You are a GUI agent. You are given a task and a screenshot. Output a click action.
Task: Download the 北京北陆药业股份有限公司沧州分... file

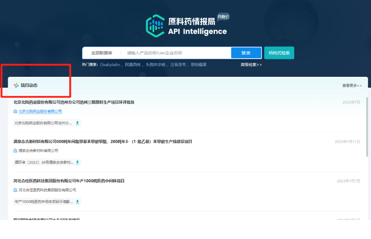point(78,123)
